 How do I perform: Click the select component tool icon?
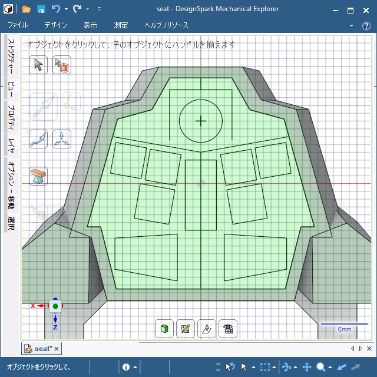(x=62, y=65)
